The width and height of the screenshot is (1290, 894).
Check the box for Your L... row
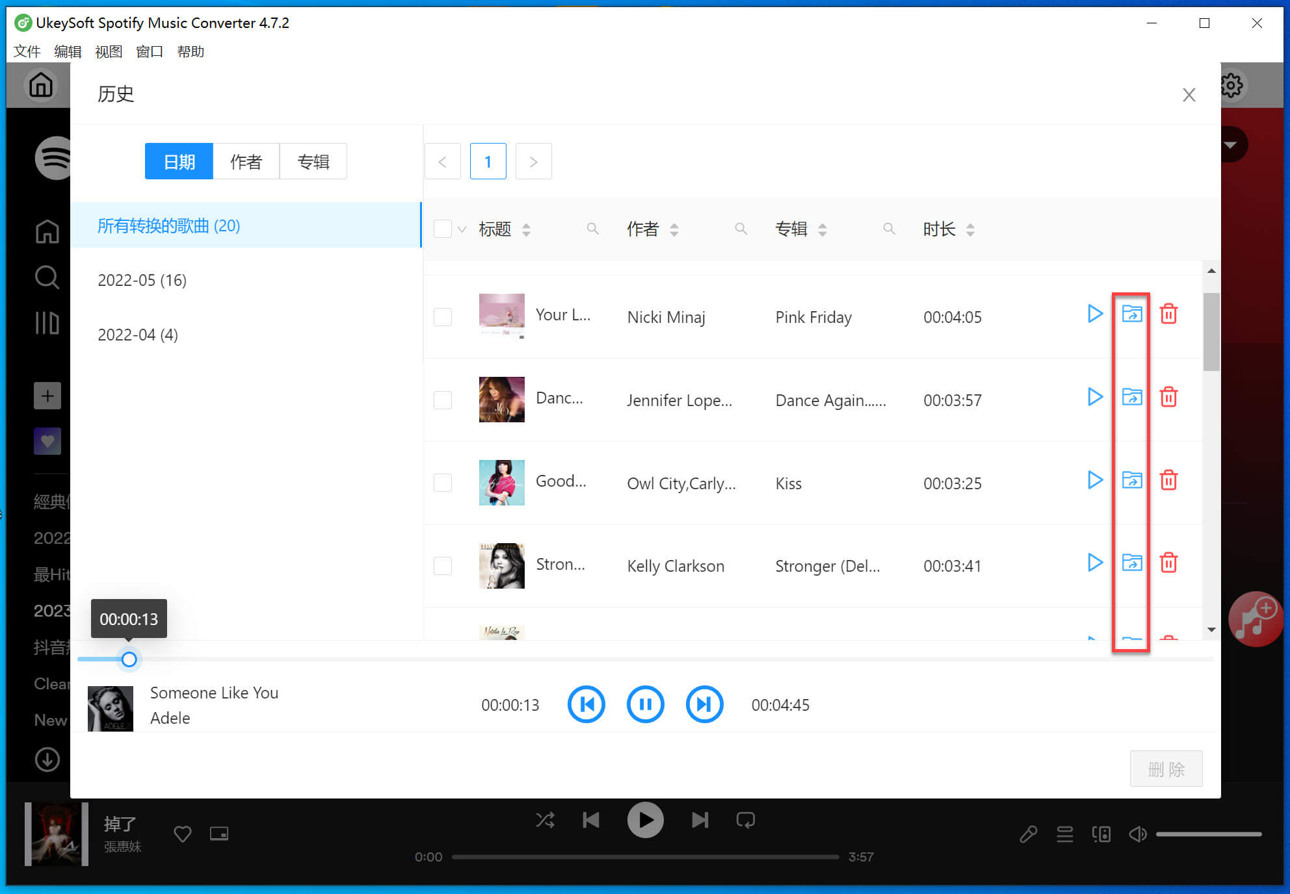[x=443, y=317]
